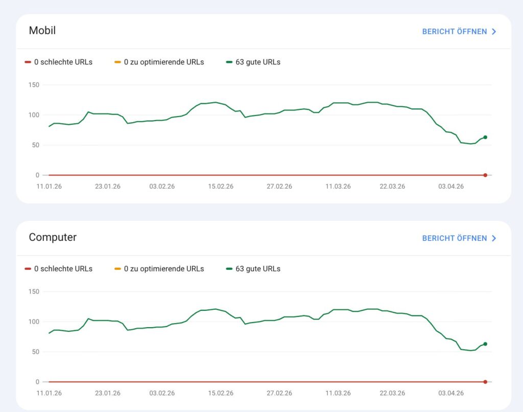This screenshot has height=412, width=523.
Task: Click the 'Computer' card heading
Action: [53, 237]
